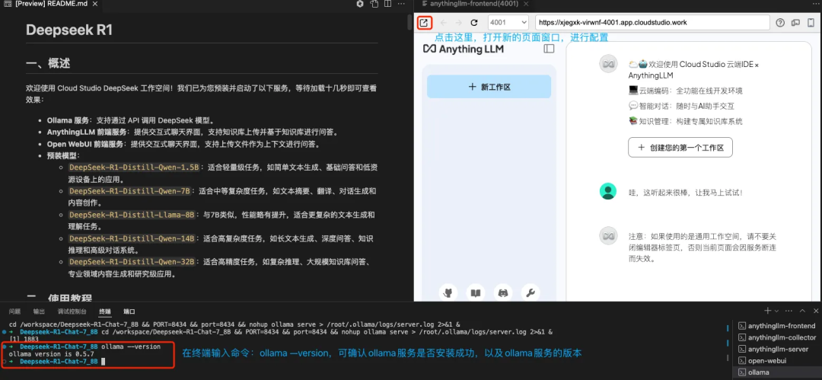The height and width of the screenshot is (380, 822).
Task: Click the devtools icon beside the help icon
Action: click(x=795, y=23)
